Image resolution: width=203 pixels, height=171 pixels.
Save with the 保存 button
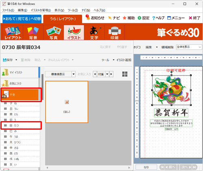(8, 60)
